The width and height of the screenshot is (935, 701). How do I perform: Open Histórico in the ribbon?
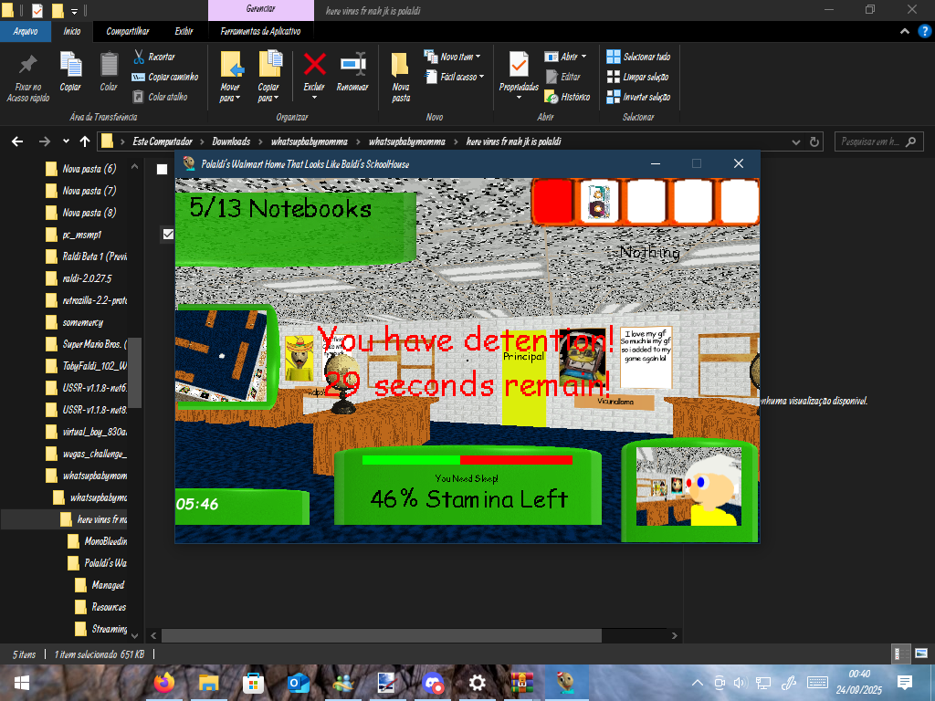pos(567,97)
